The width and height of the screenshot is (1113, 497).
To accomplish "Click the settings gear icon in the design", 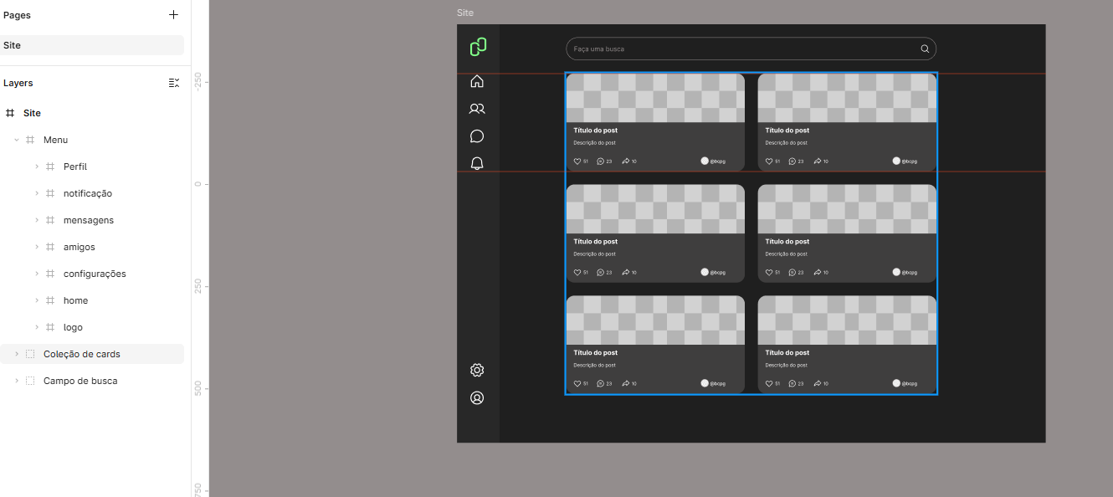I will click(477, 370).
